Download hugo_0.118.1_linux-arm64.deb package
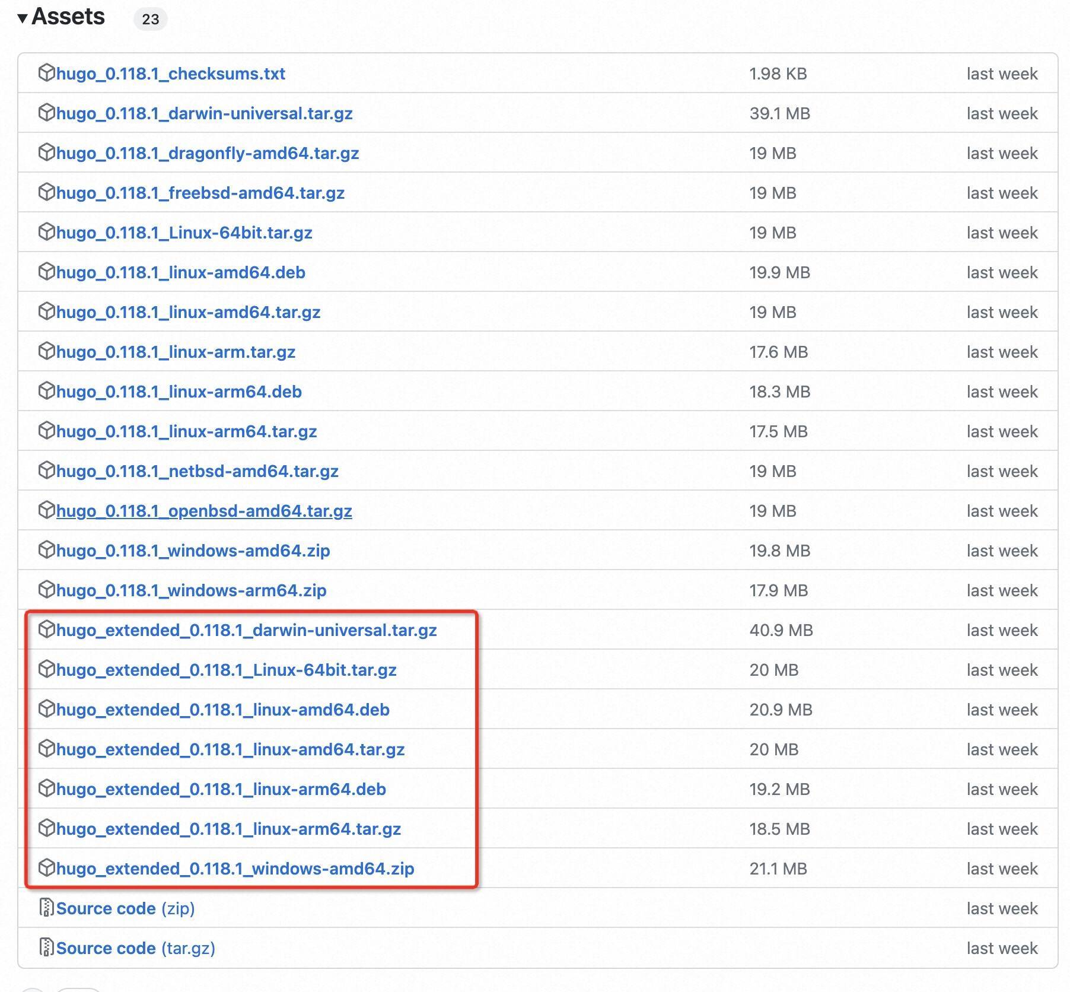This screenshot has width=1070, height=992. [179, 392]
